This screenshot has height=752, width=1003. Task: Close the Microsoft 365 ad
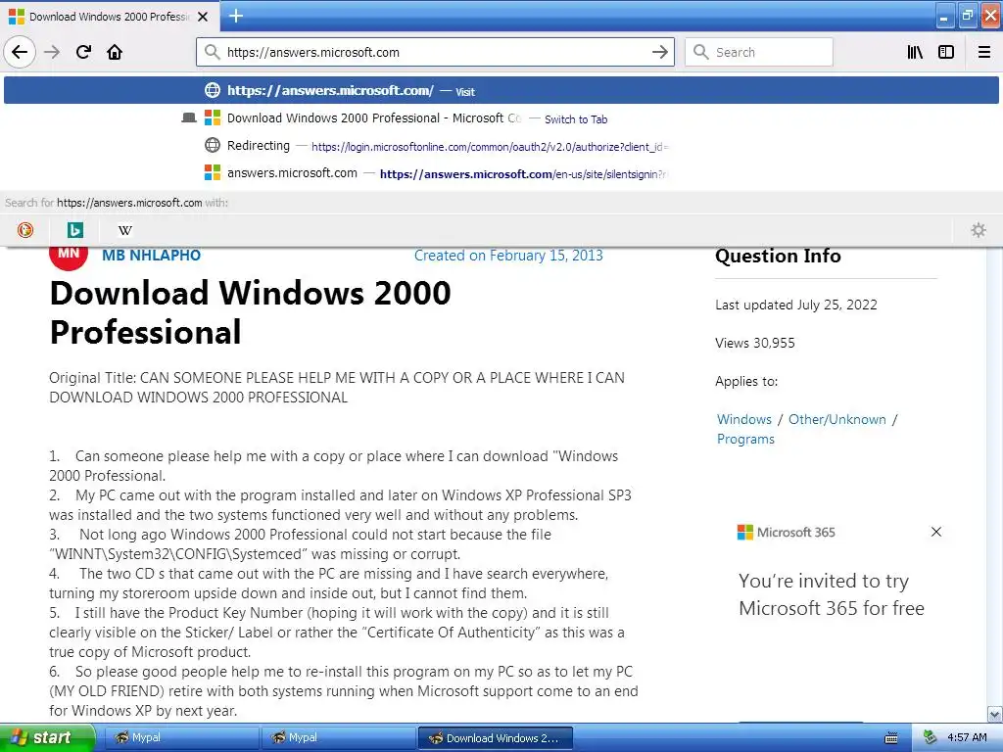point(935,532)
